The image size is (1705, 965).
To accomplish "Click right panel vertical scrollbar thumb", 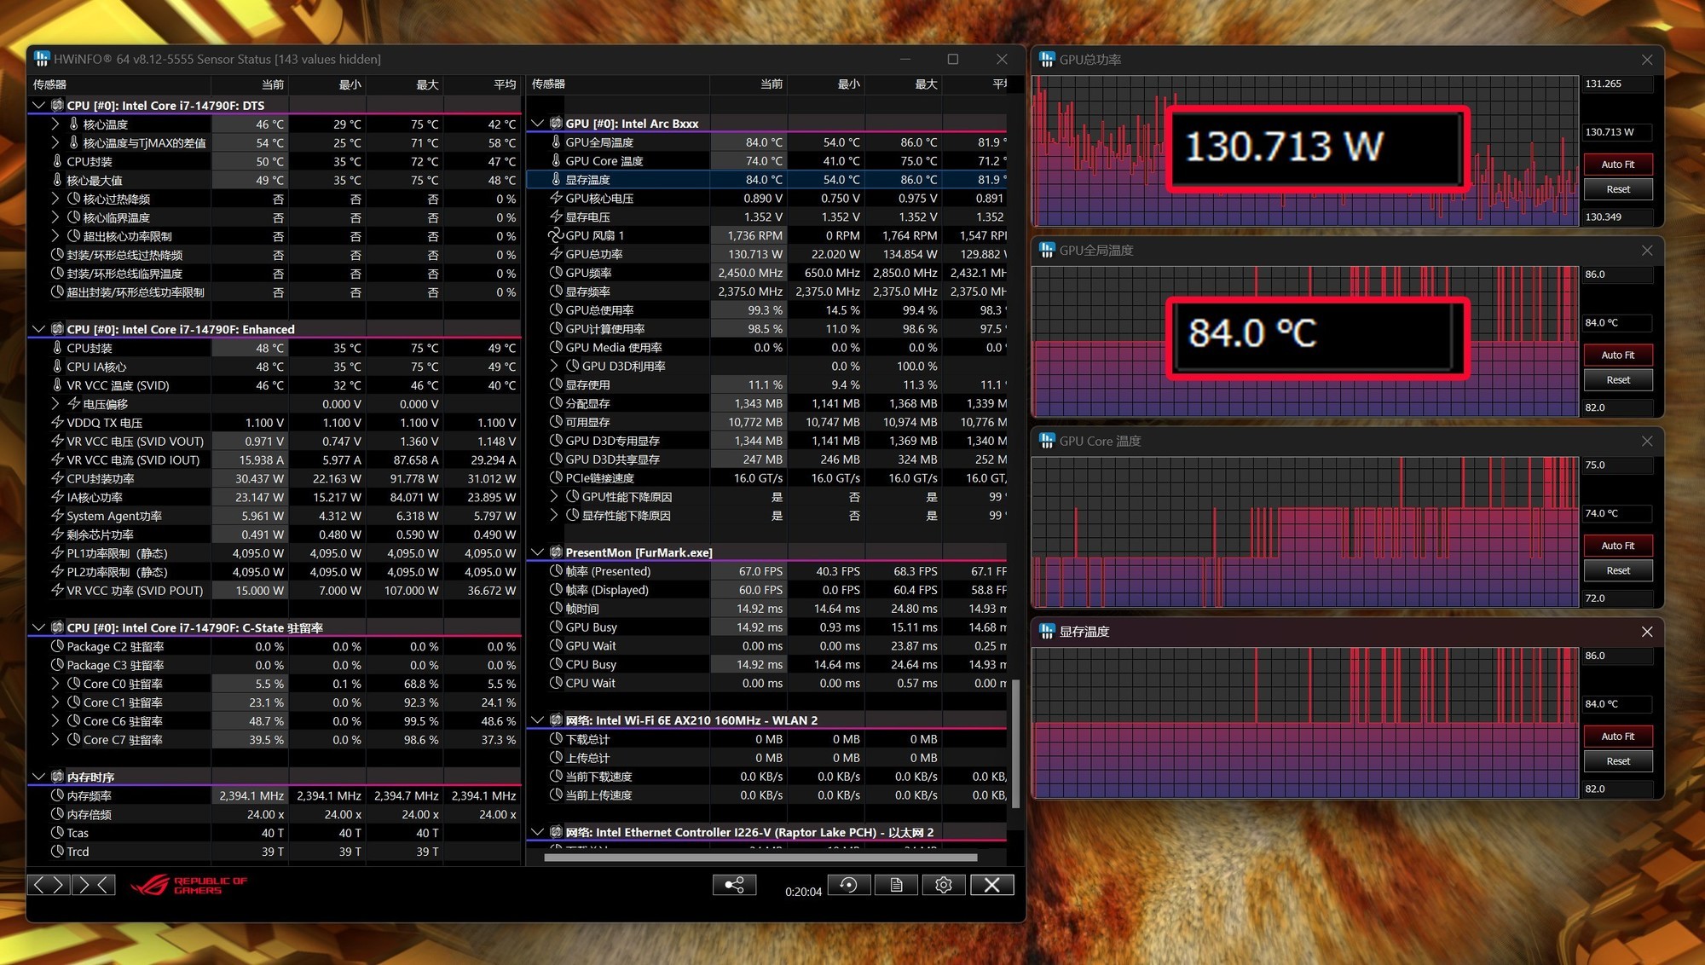I will [x=1015, y=743].
